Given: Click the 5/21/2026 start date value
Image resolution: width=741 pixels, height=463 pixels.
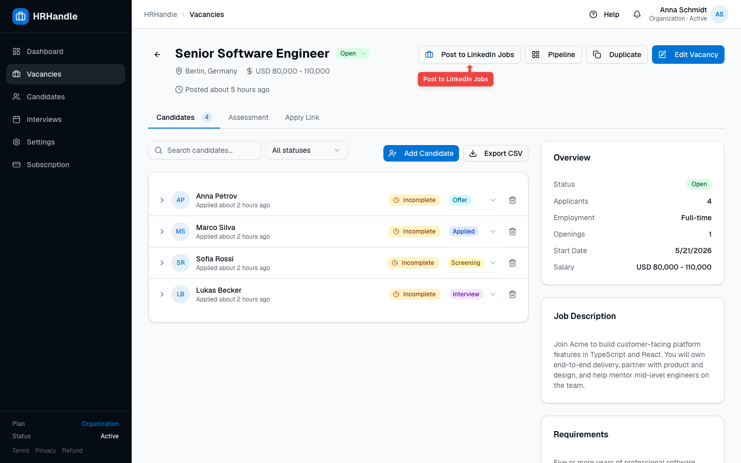Looking at the screenshot, I should pos(693,251).
